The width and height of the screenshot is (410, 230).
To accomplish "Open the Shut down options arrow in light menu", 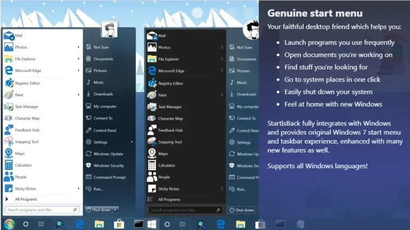I will pos(116,210).
